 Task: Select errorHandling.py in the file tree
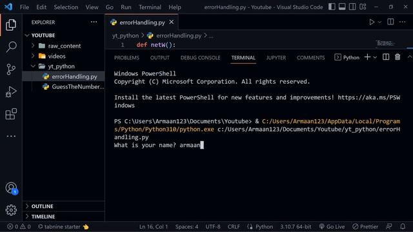(x=63, y=77)
